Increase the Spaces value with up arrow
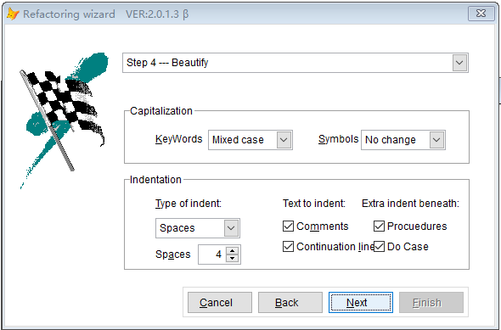Viewport: 501px width, 330px height. [x=233, y=250]
